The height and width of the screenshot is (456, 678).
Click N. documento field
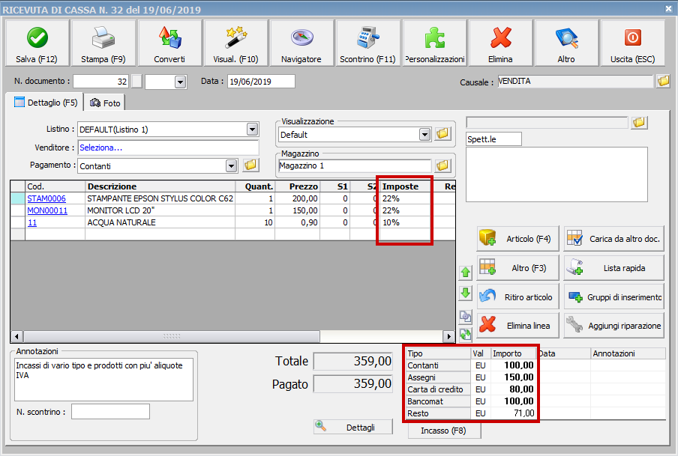pyautogui.click(x=100, y=81)
